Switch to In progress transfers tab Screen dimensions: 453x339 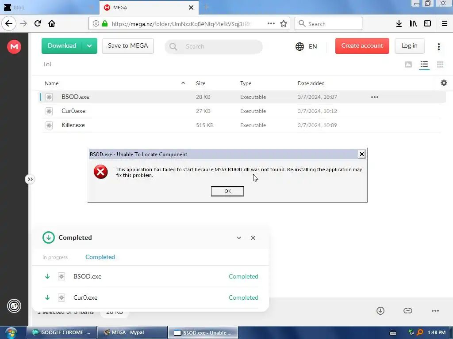tap(55, 257)
